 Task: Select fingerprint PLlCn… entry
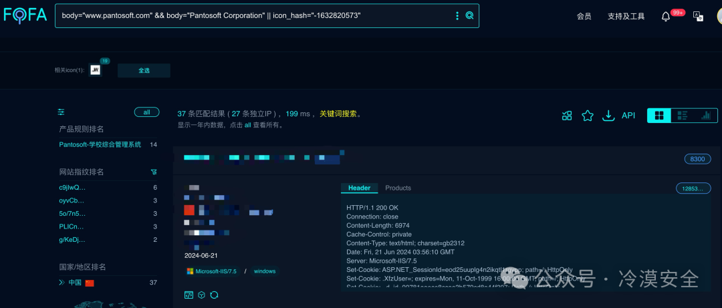point(72,226)
